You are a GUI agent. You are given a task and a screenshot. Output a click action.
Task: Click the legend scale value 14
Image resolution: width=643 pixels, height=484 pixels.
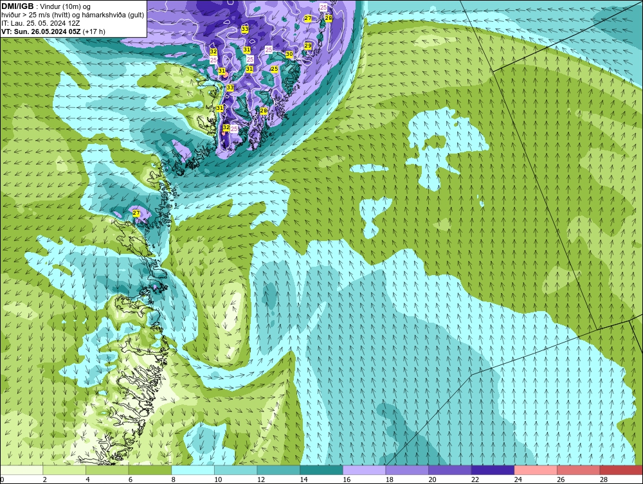[304, 480]
